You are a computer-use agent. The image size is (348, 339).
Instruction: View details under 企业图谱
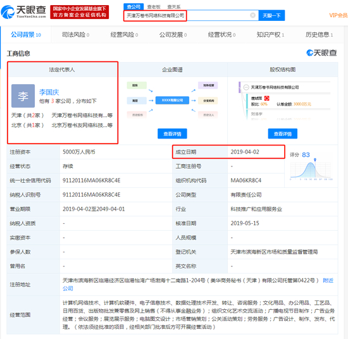(x=172, y=134)
